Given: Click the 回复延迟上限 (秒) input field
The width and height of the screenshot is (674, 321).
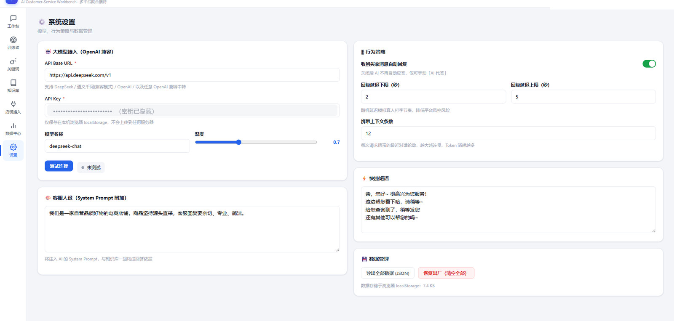Looking at the screenshot, I should 583,97.
